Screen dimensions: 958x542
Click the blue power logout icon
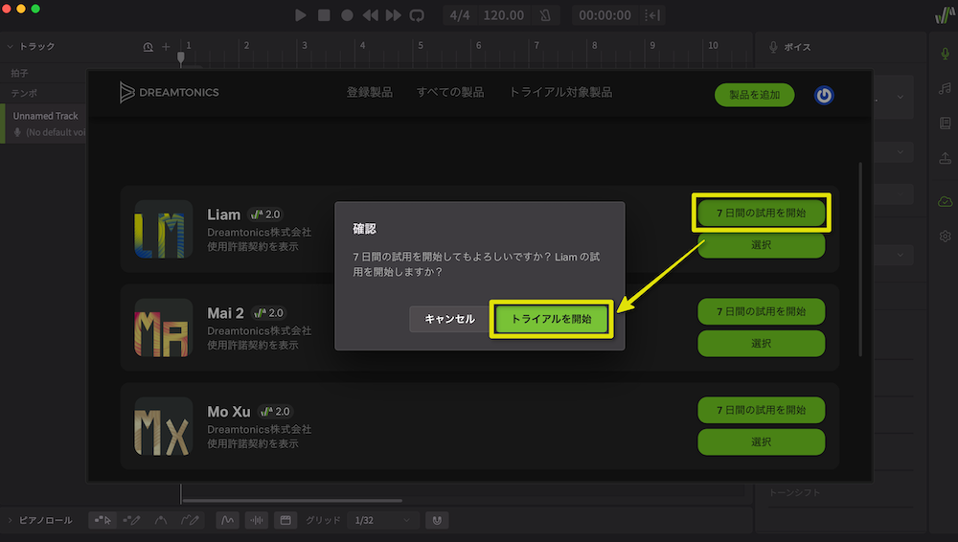tap(824, 96)
